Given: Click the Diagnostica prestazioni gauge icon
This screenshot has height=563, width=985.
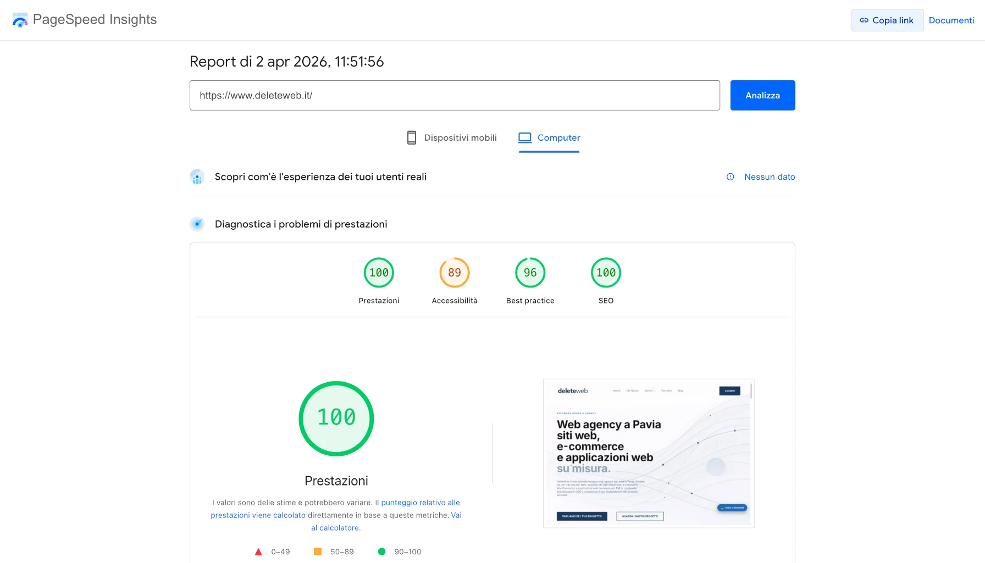Looking at the screenshot, I should pyautogui.click(x=197, y=224).
